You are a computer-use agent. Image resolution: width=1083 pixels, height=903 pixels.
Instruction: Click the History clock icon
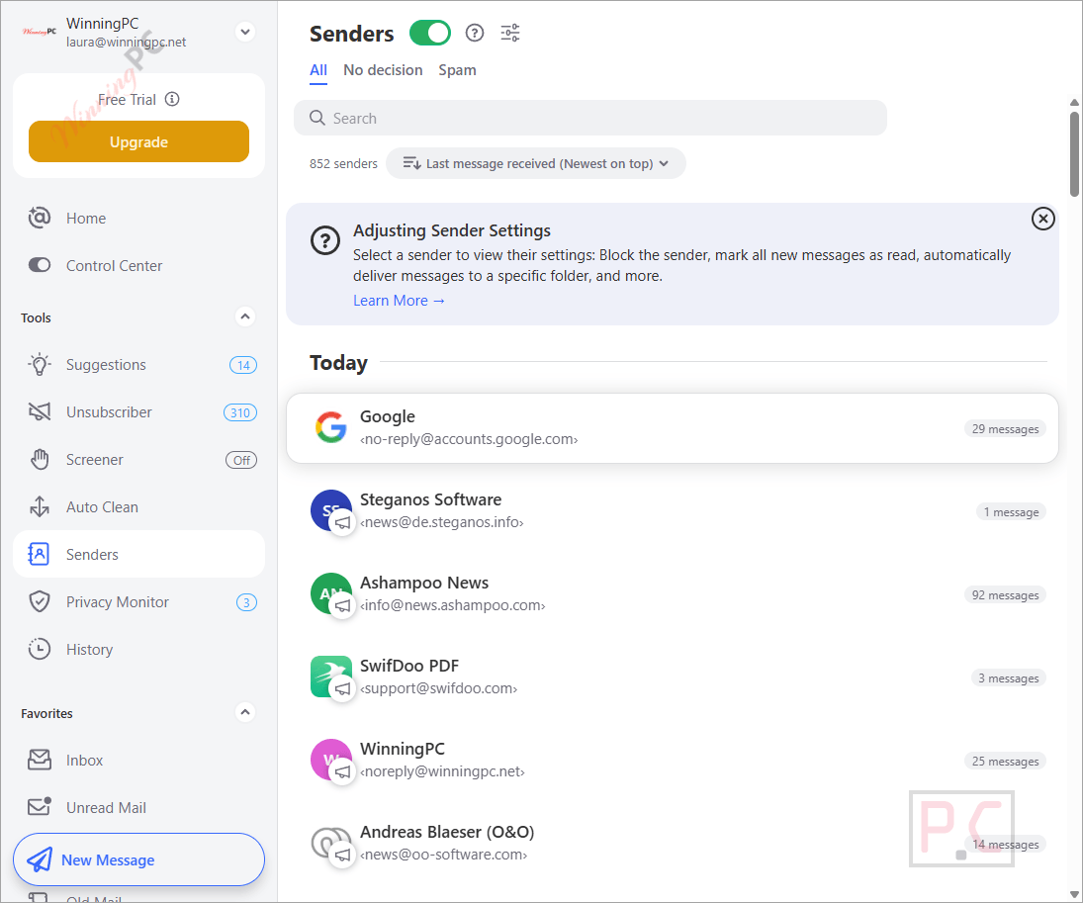click(40, 649)
